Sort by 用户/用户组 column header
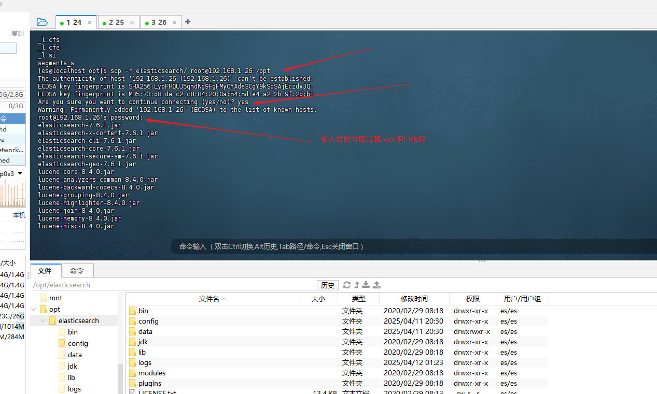Screen dimensions: 657x394 522,299
